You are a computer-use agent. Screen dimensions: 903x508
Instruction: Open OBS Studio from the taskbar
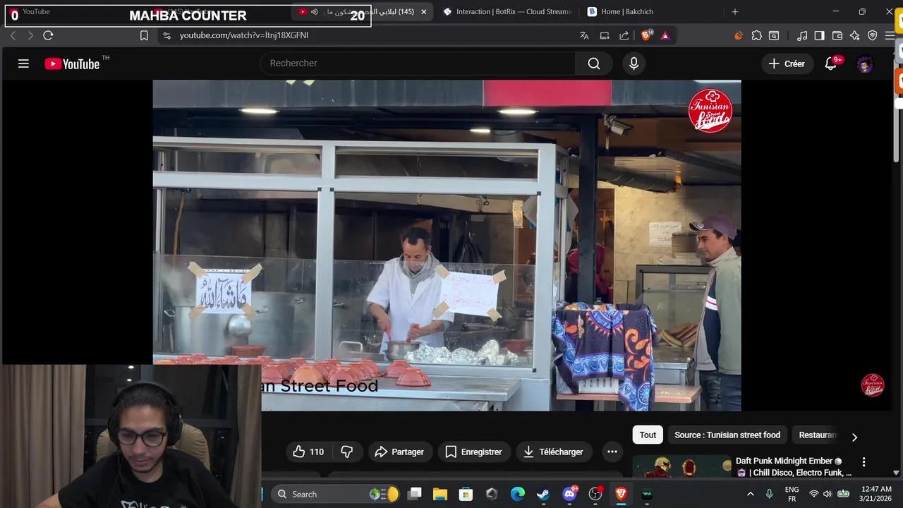595,494
